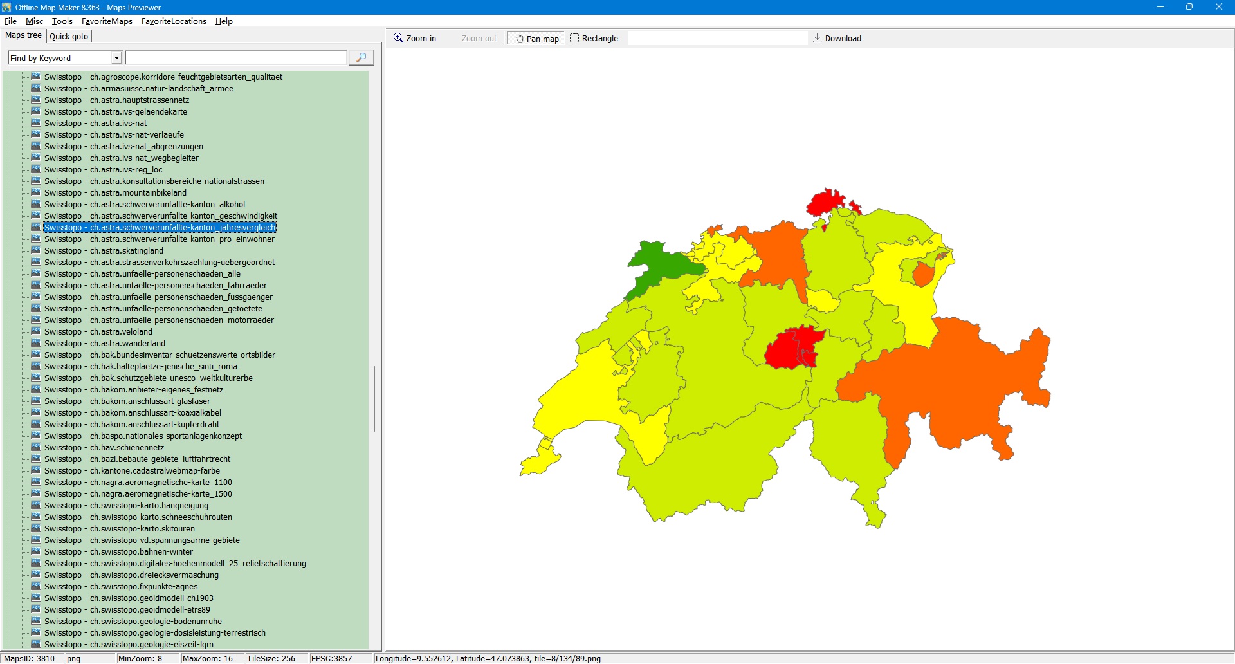Click the magnifier search button
This screenshot has height=664, width=1235.
(361, 58)
